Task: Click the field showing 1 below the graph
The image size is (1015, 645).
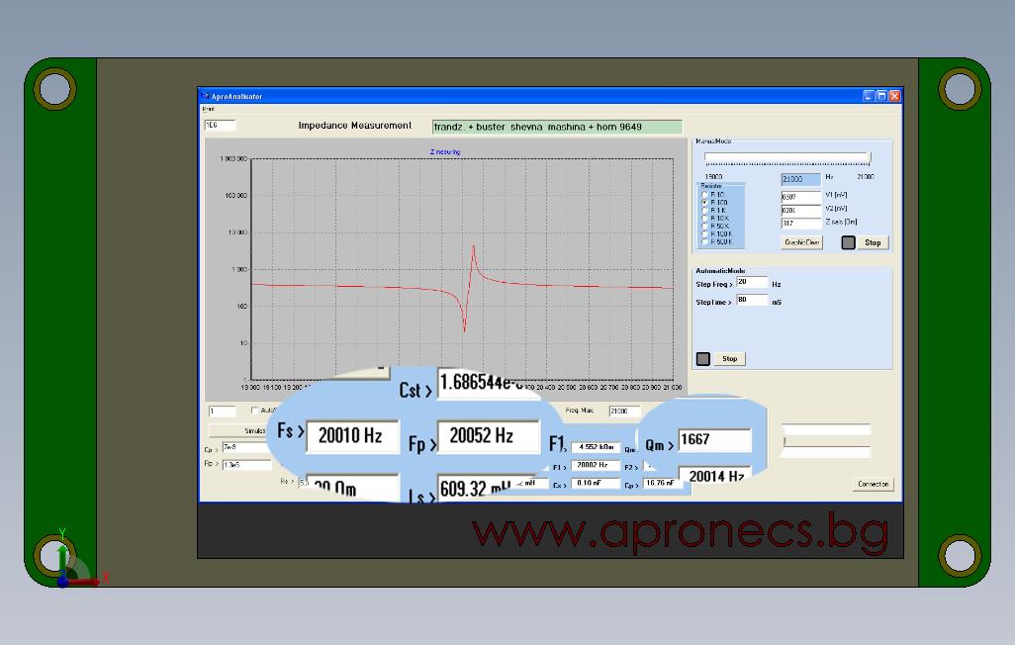Action: pyautogui.click(x=222, y=412)
